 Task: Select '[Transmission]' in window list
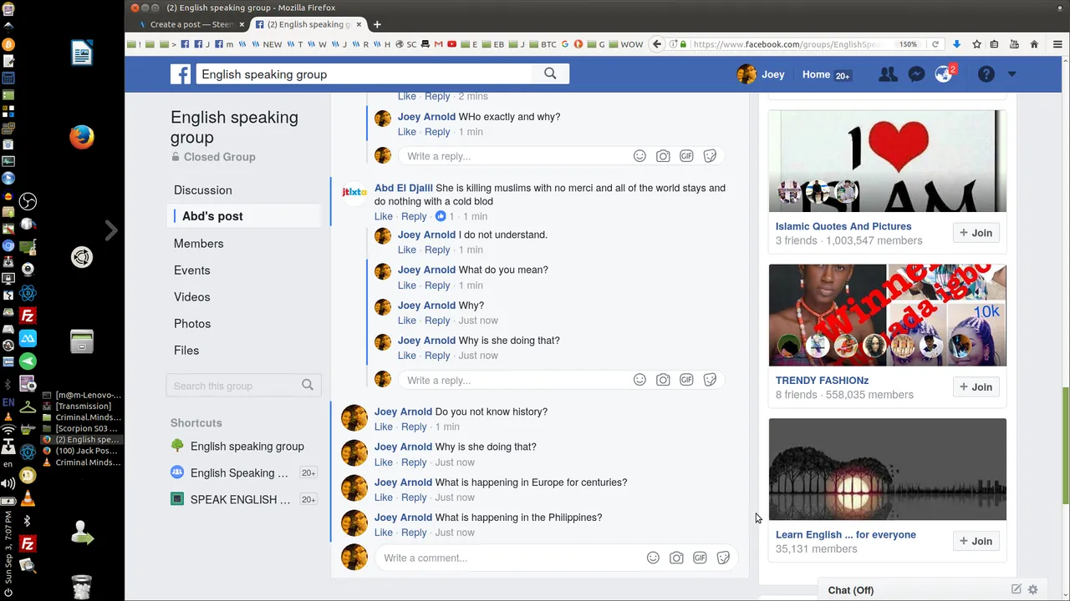[83, 407]
